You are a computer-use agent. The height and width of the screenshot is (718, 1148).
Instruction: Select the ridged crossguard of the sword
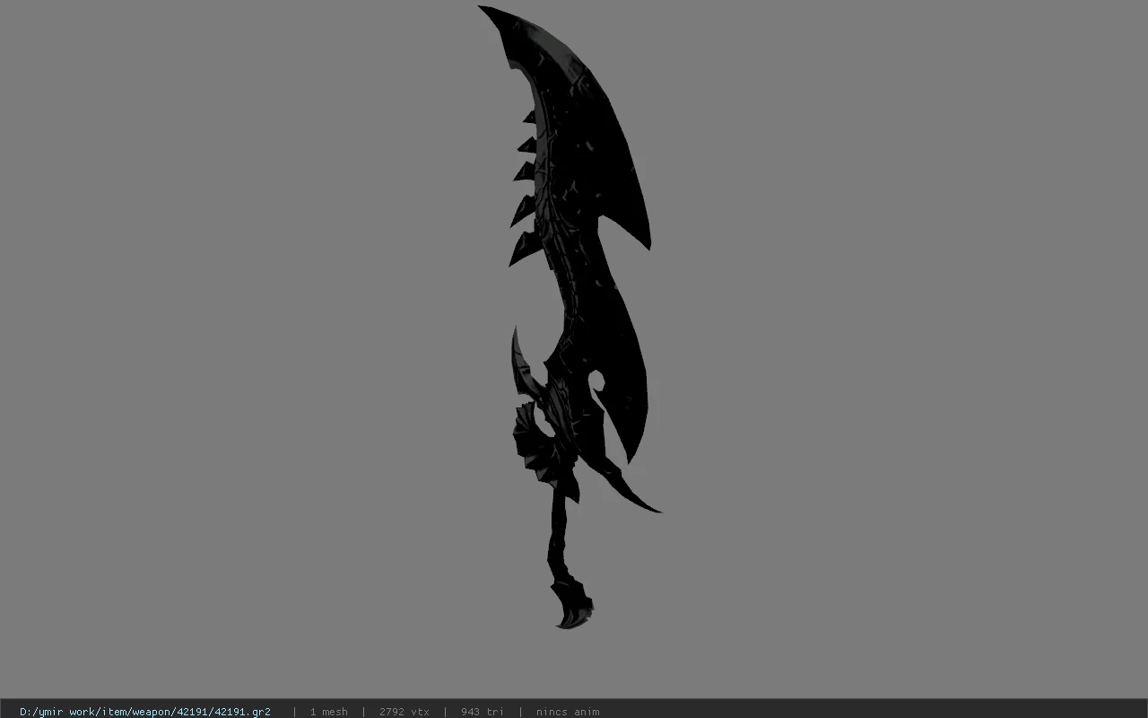coord(538,440)
